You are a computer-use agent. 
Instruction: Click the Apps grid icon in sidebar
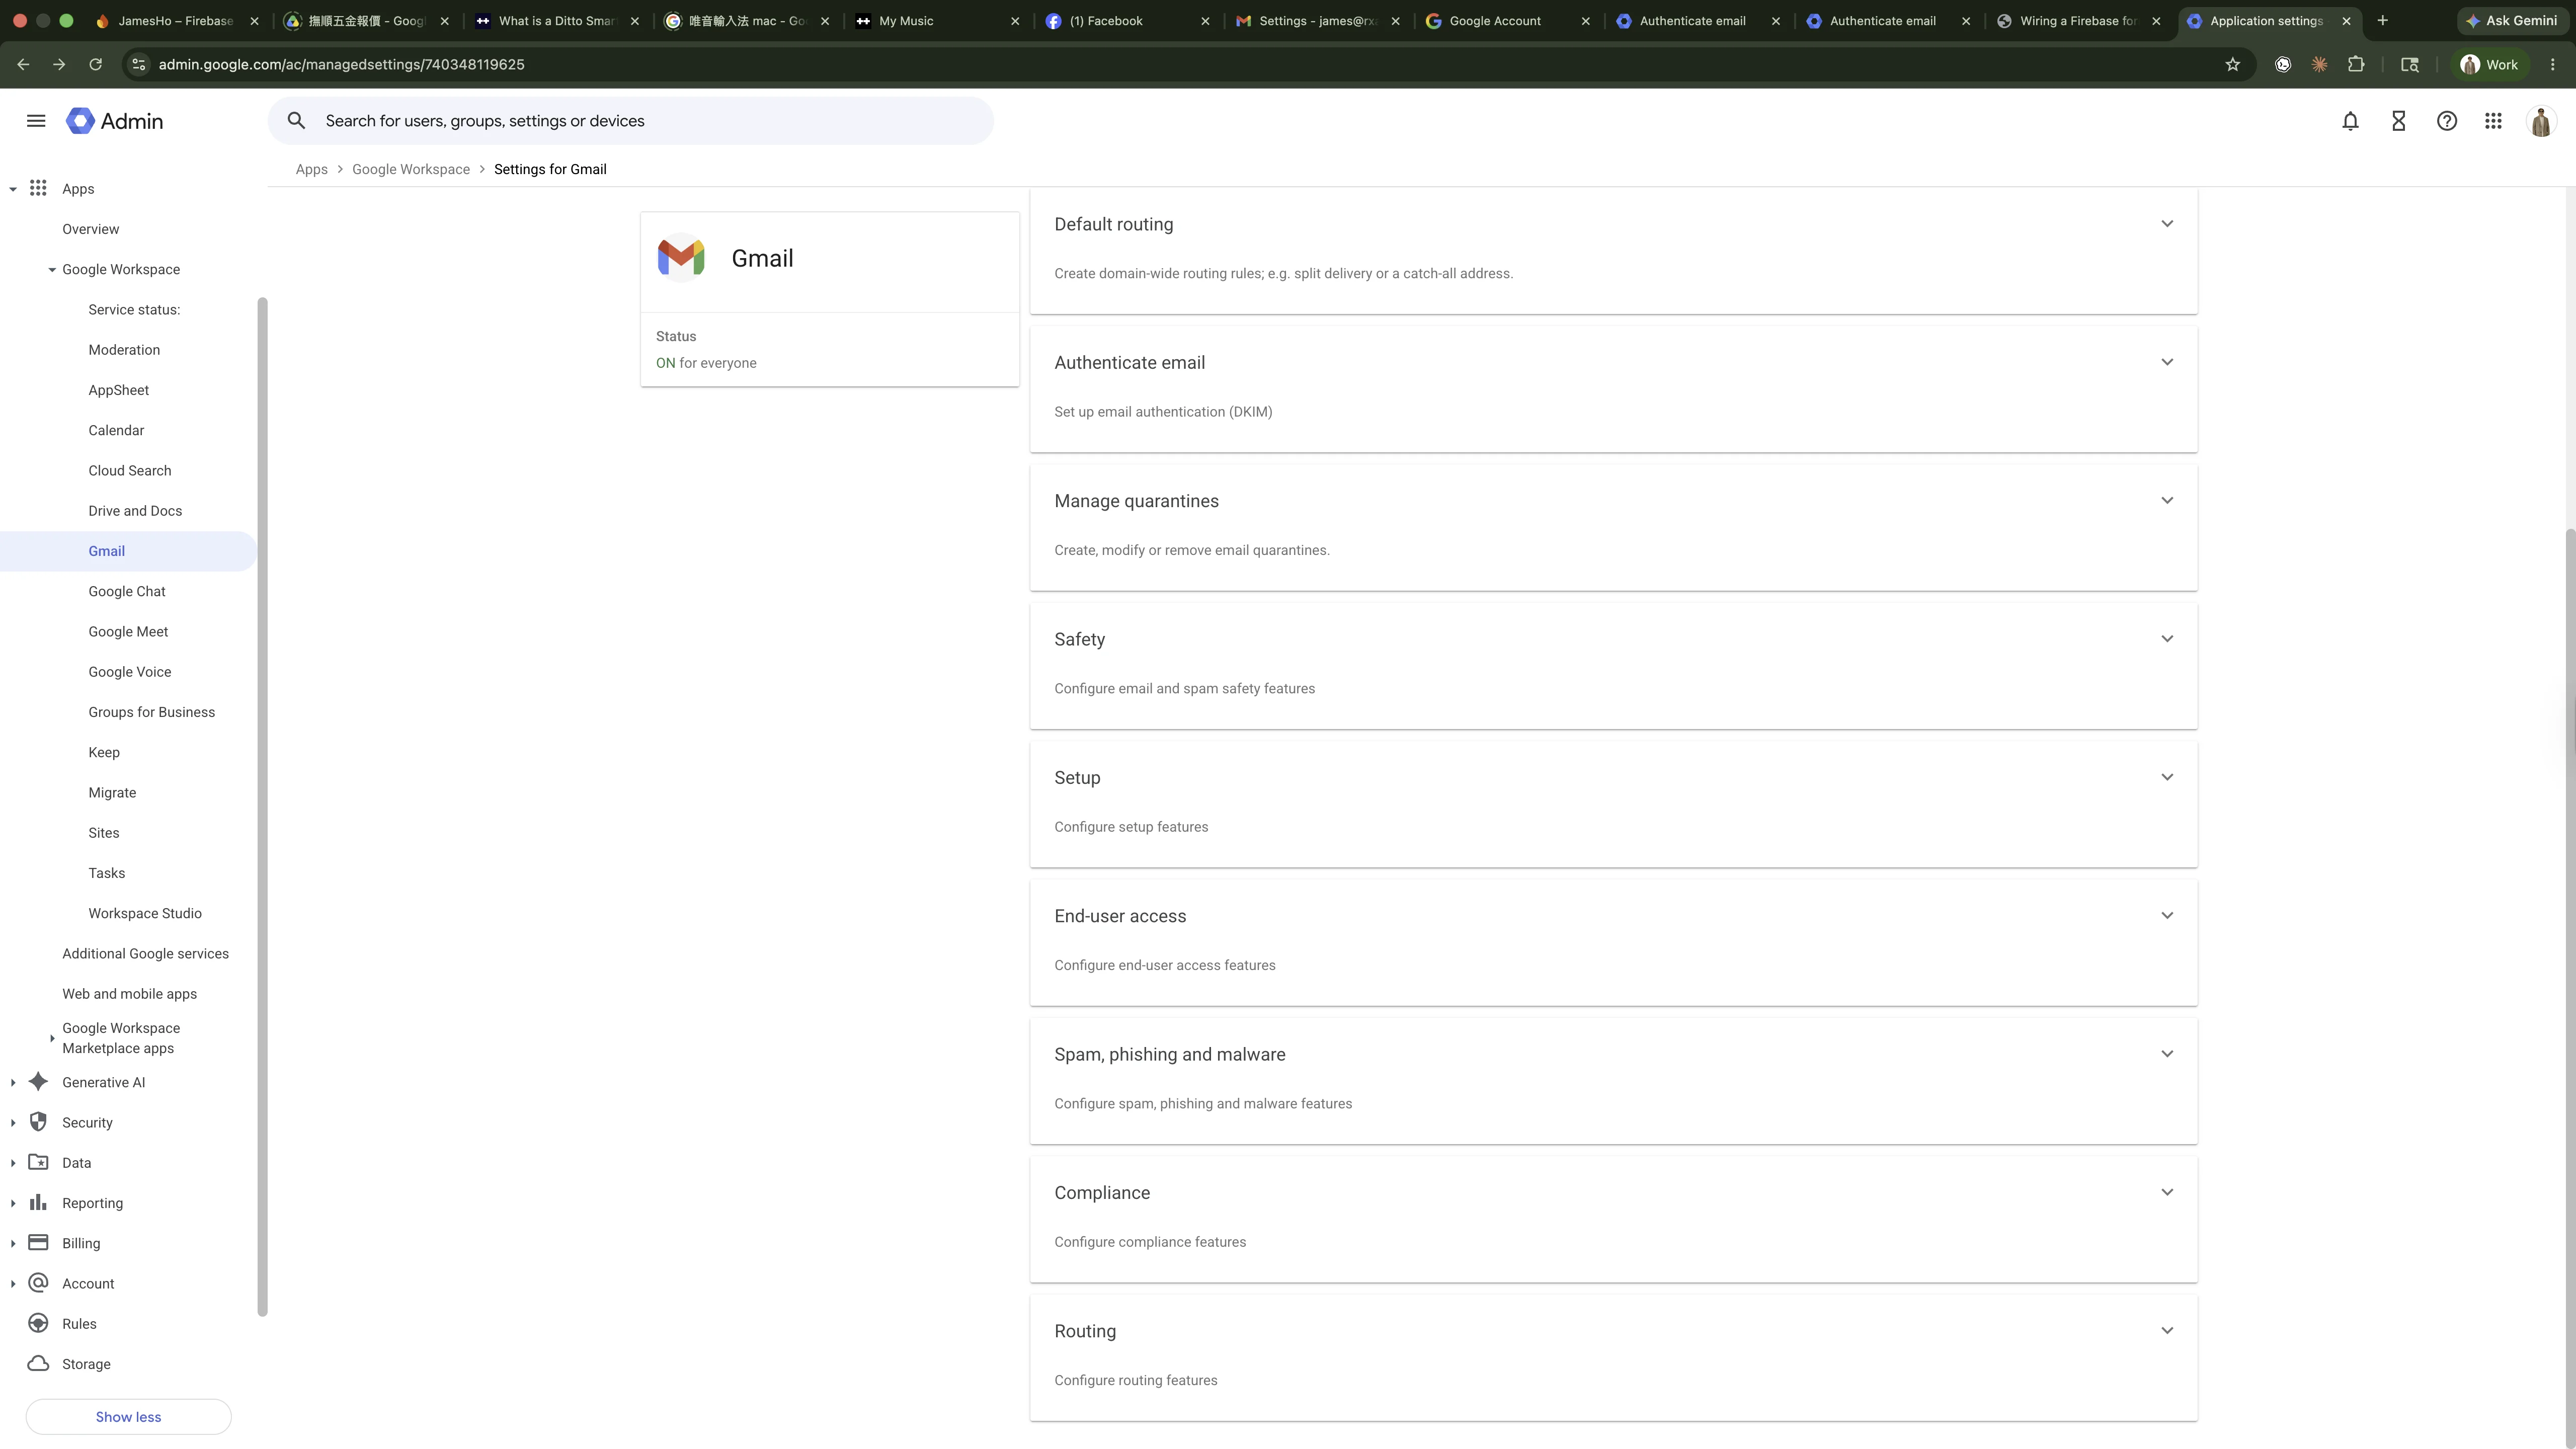coord(38,188)
